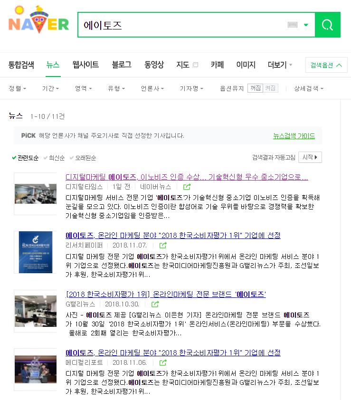Image resolution: width=351 pixels, height=400 pixels.
Task: Start auto-refresh with 시작 button
Action: click(x=310, y=157)
